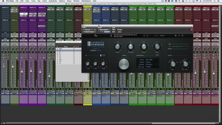Select the Solo memory location row
This screenshot has height=125, width=222.
(69, 60)
